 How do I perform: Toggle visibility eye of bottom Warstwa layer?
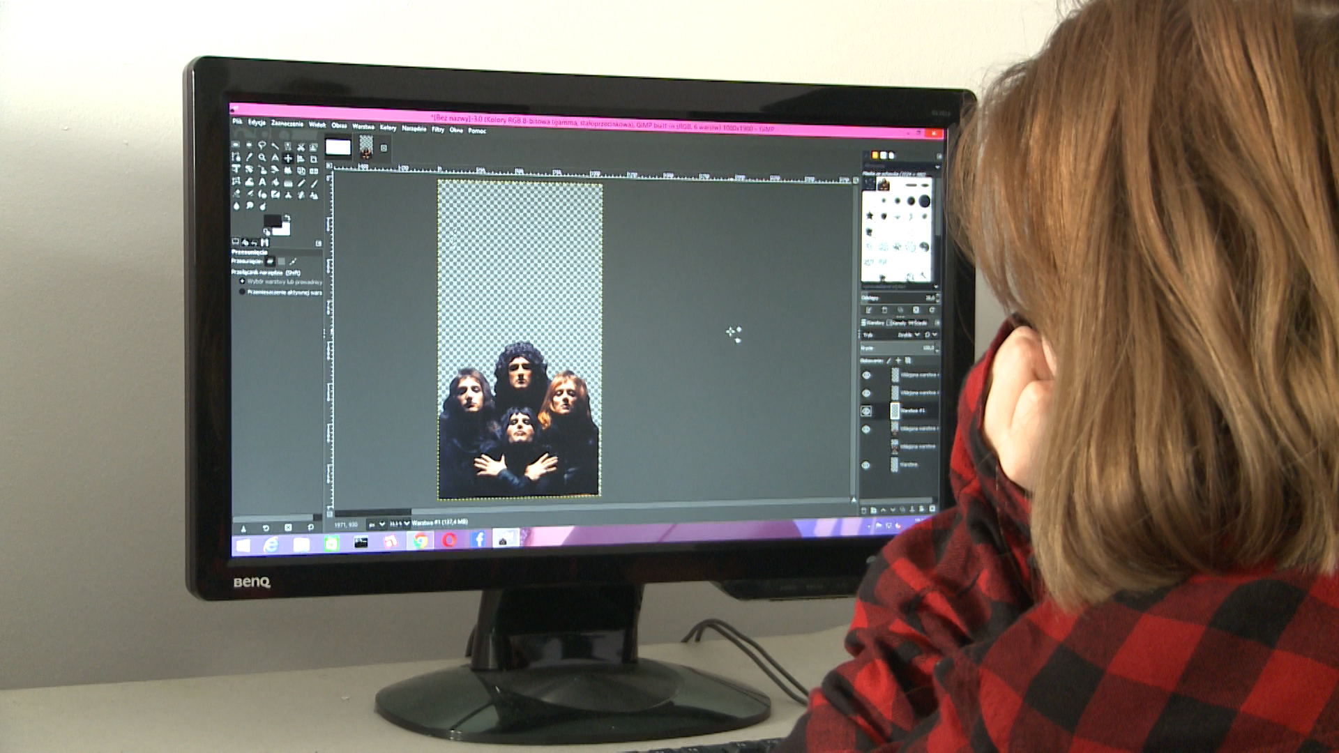pos(866,465)
